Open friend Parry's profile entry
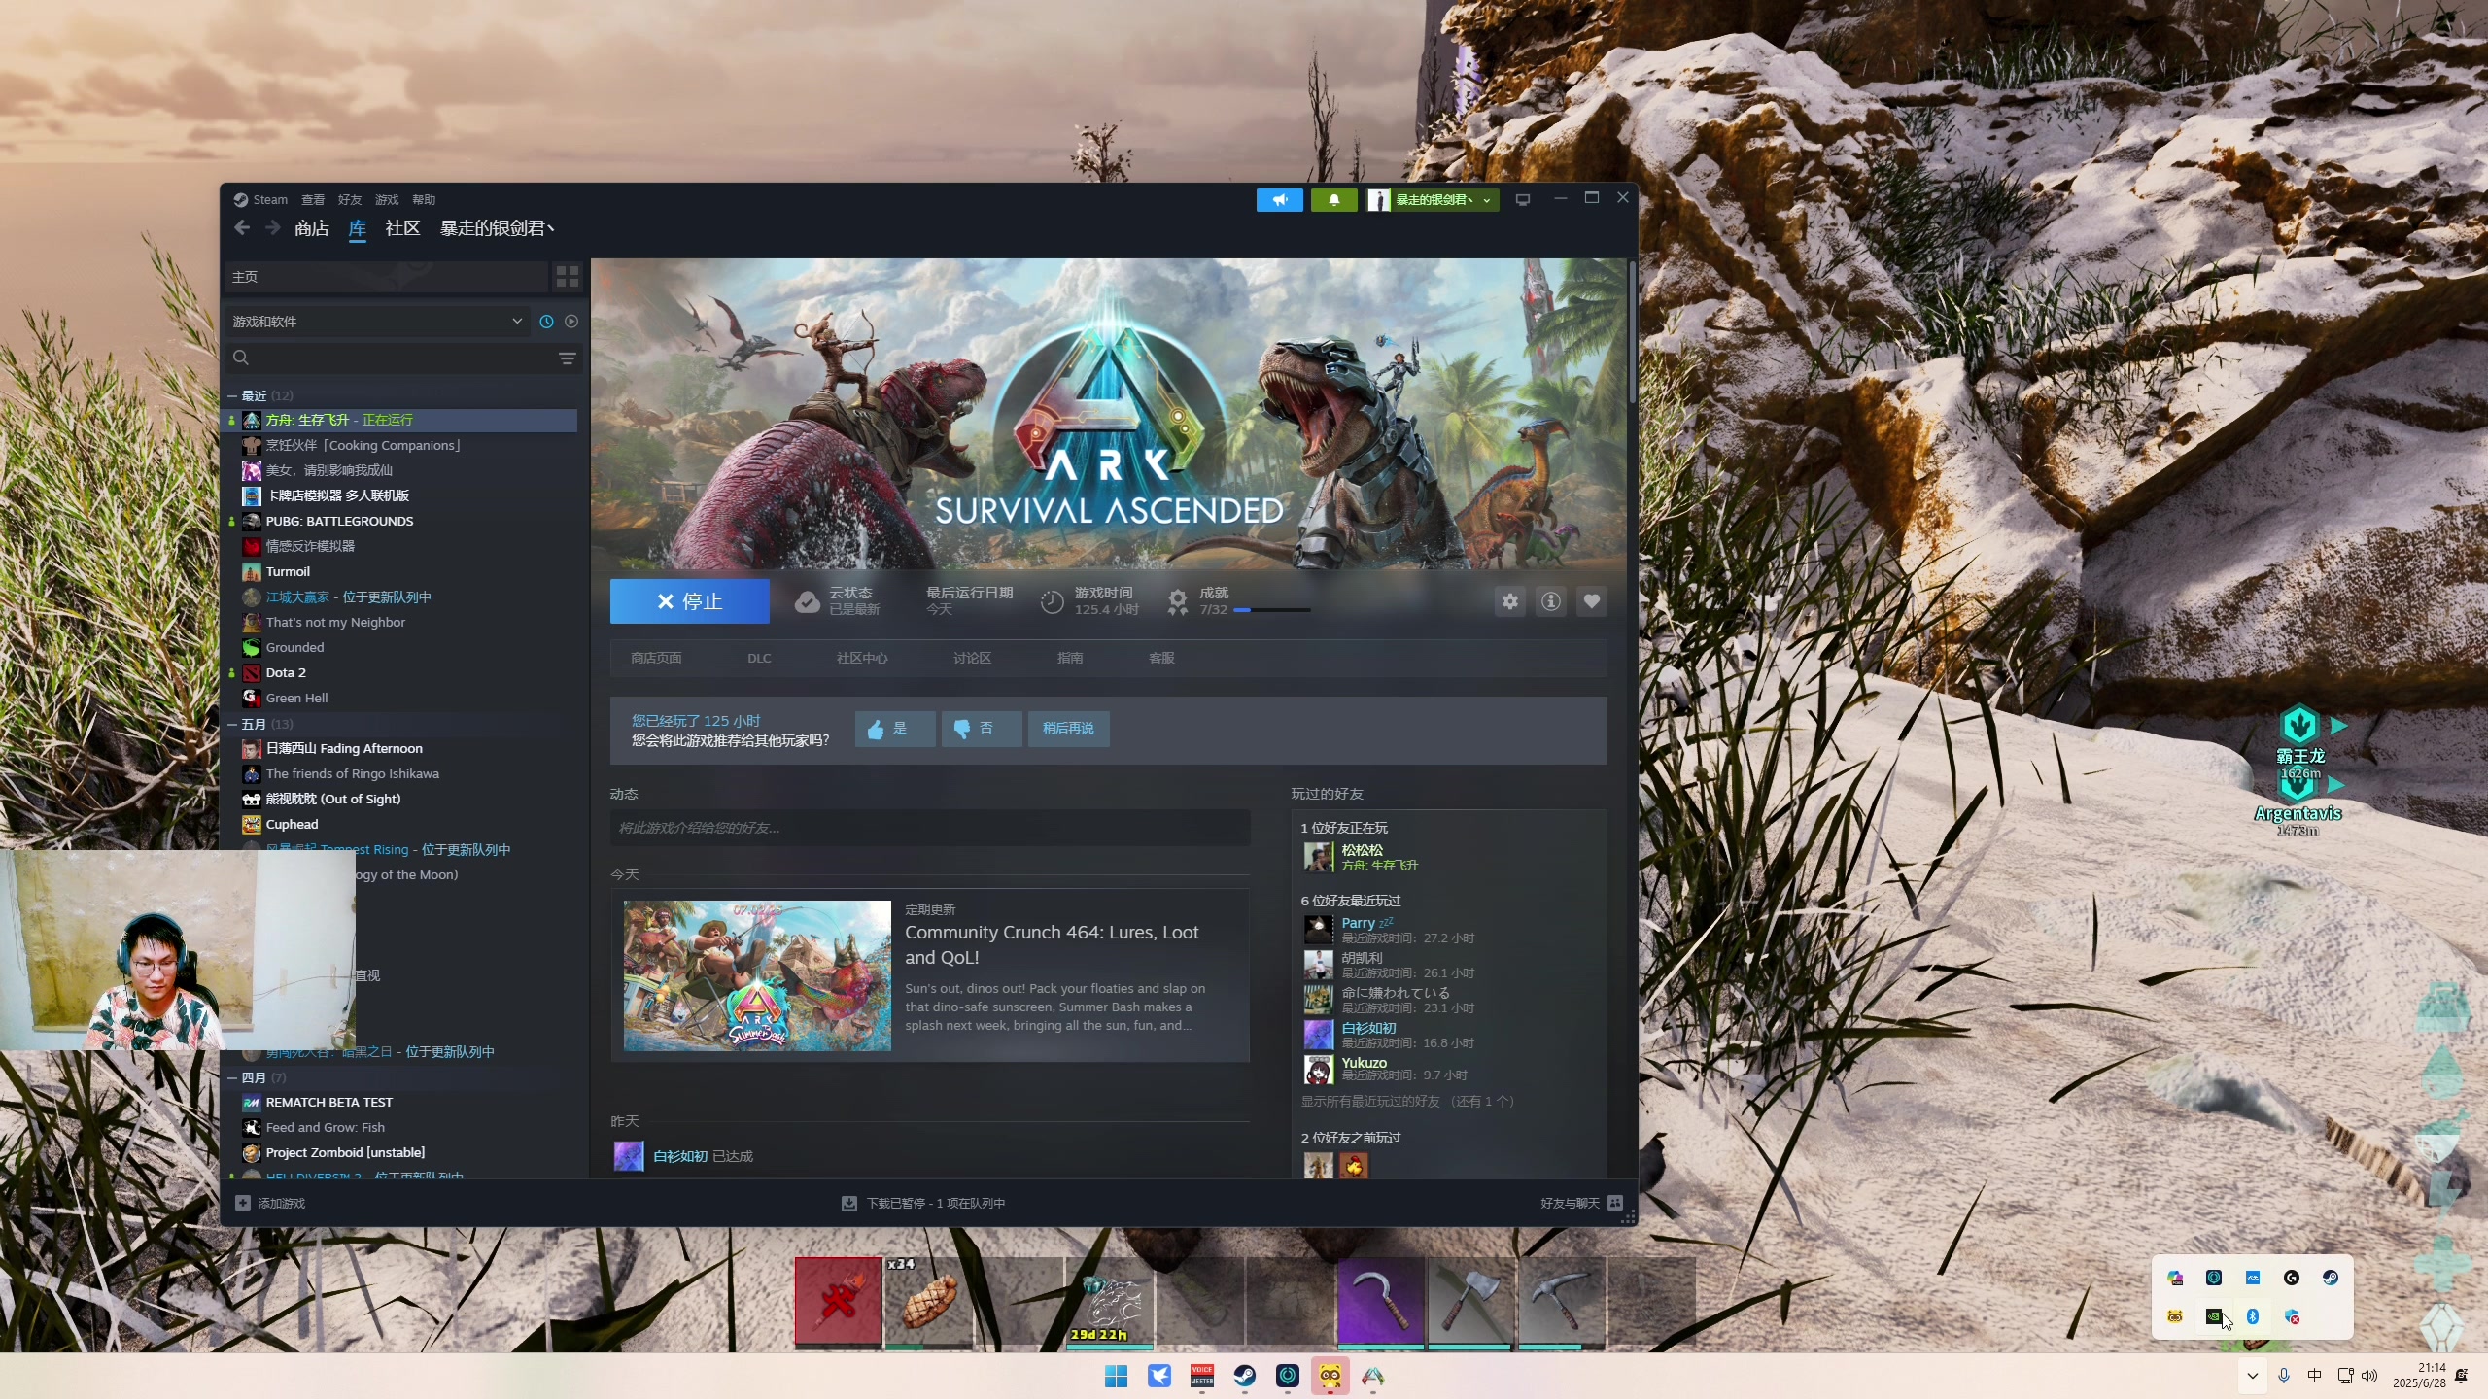The height and width of the screenshot is (1399, 2488). [x=1388, y=930]
